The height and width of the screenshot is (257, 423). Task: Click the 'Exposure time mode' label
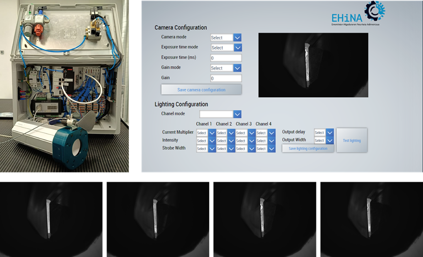[180, 47]
